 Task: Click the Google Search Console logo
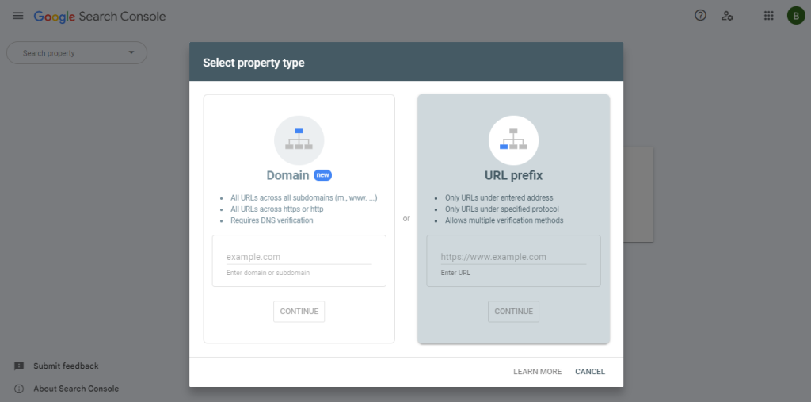(x=100, y=16)
